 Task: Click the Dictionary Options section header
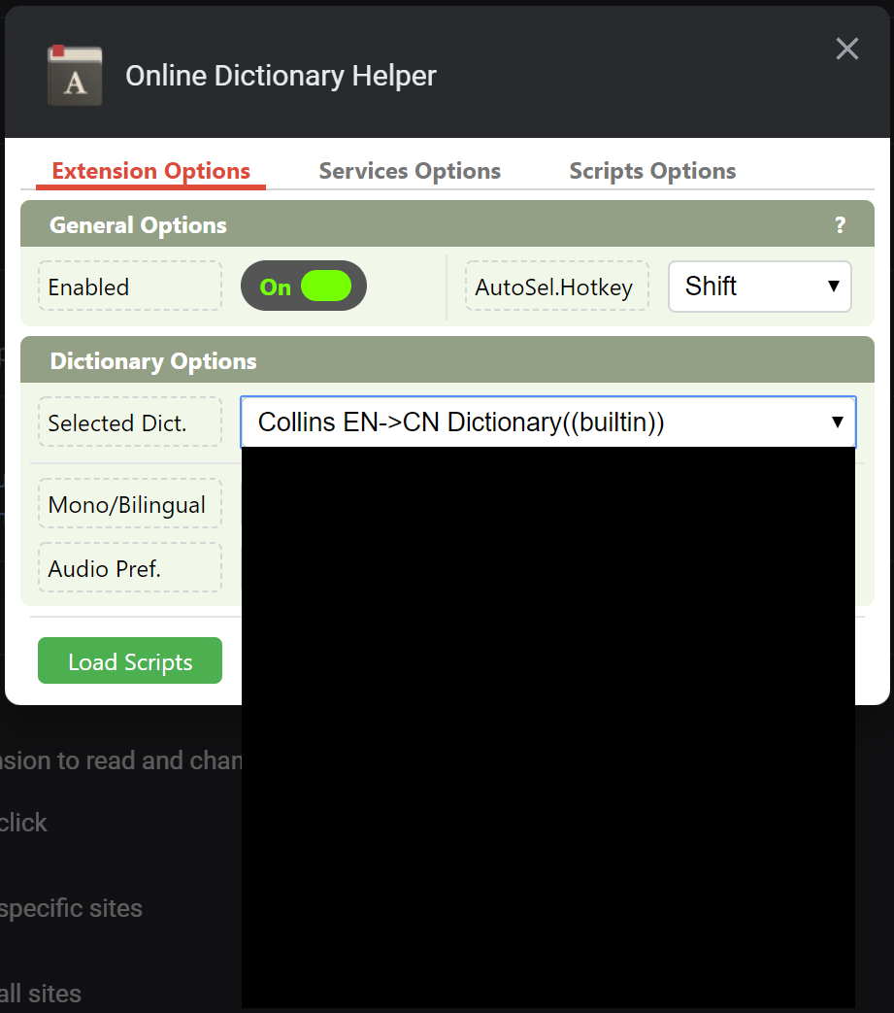click(447, 359)
